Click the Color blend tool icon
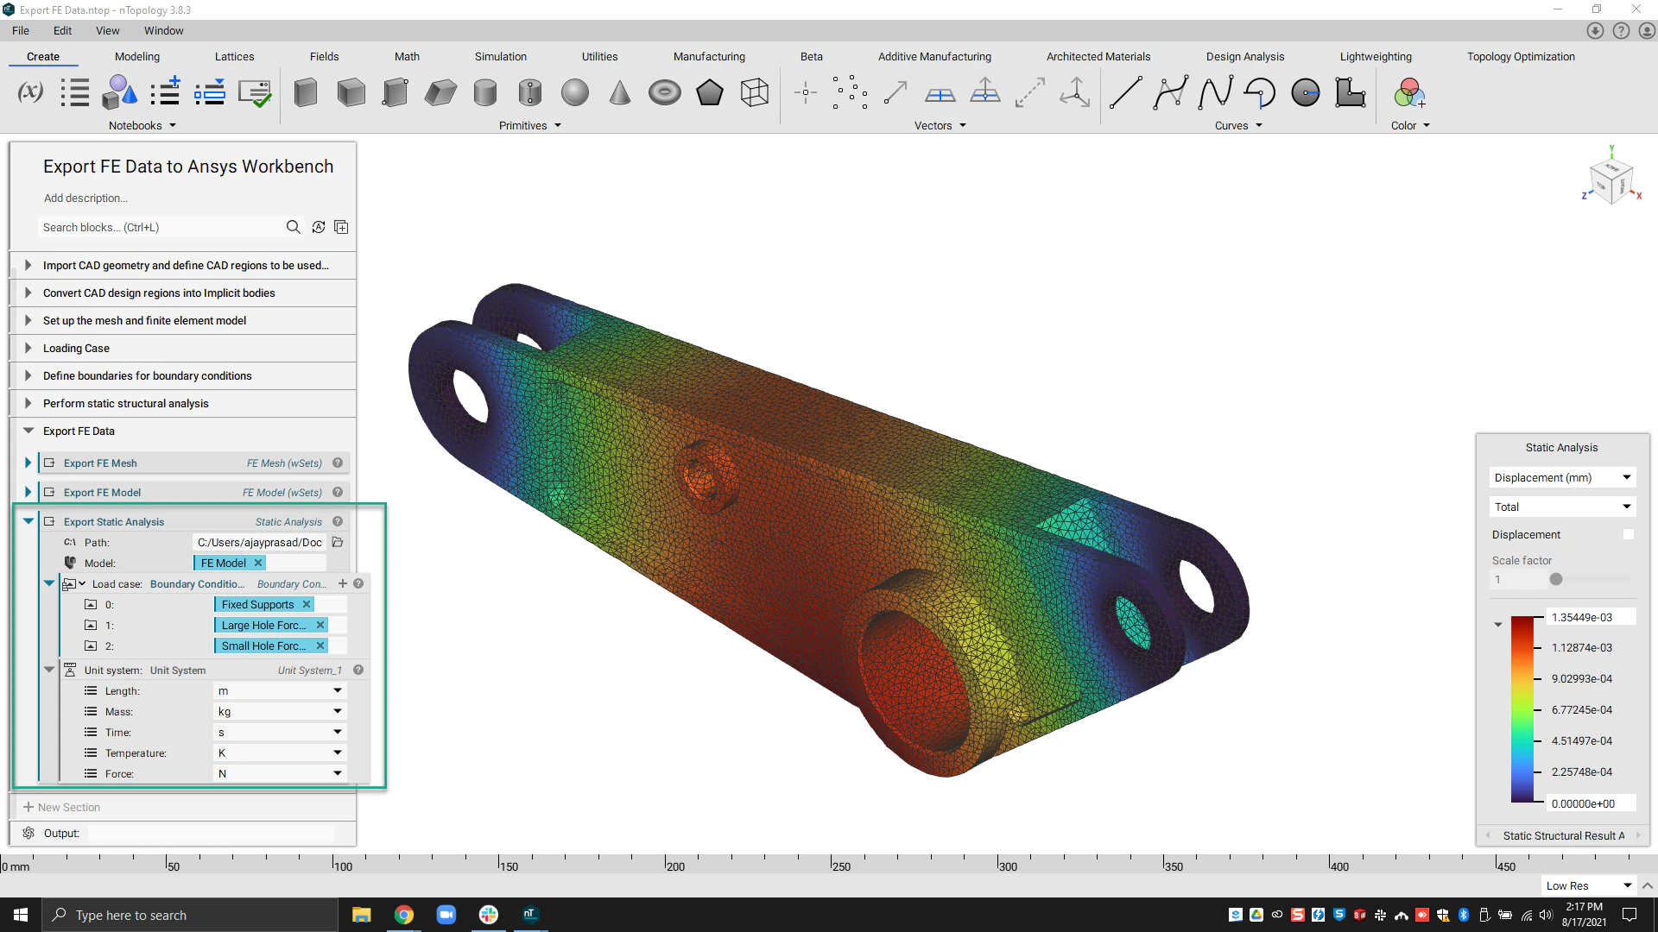1658x932 pixels. pos(1408,92)
